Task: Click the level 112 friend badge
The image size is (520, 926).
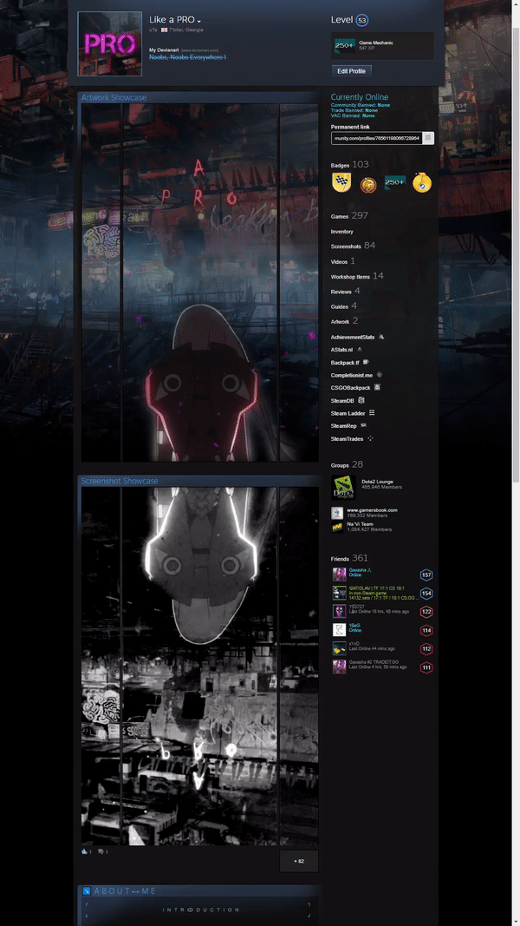Action: click(426, 648)
